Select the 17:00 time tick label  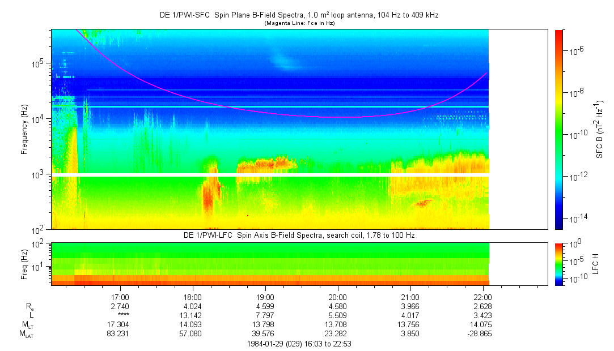point(120,297)
